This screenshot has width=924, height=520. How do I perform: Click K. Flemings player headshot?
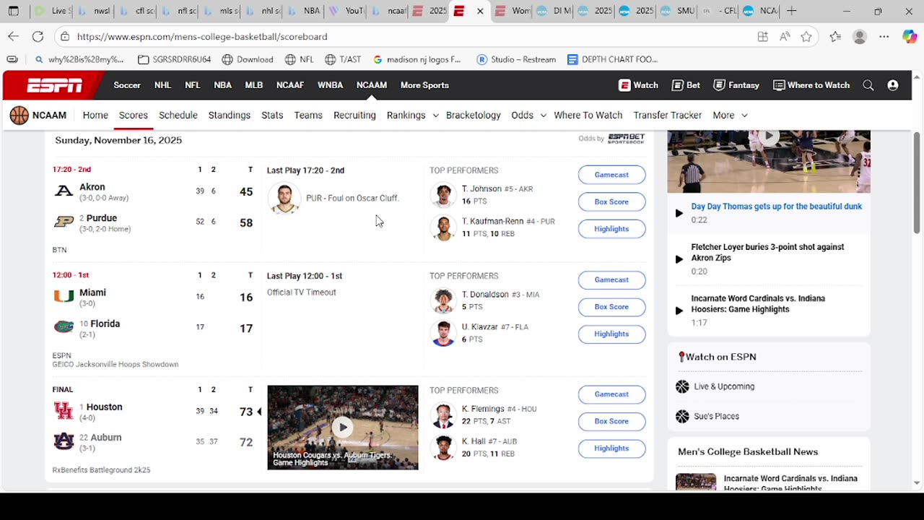tap(443, 415)
